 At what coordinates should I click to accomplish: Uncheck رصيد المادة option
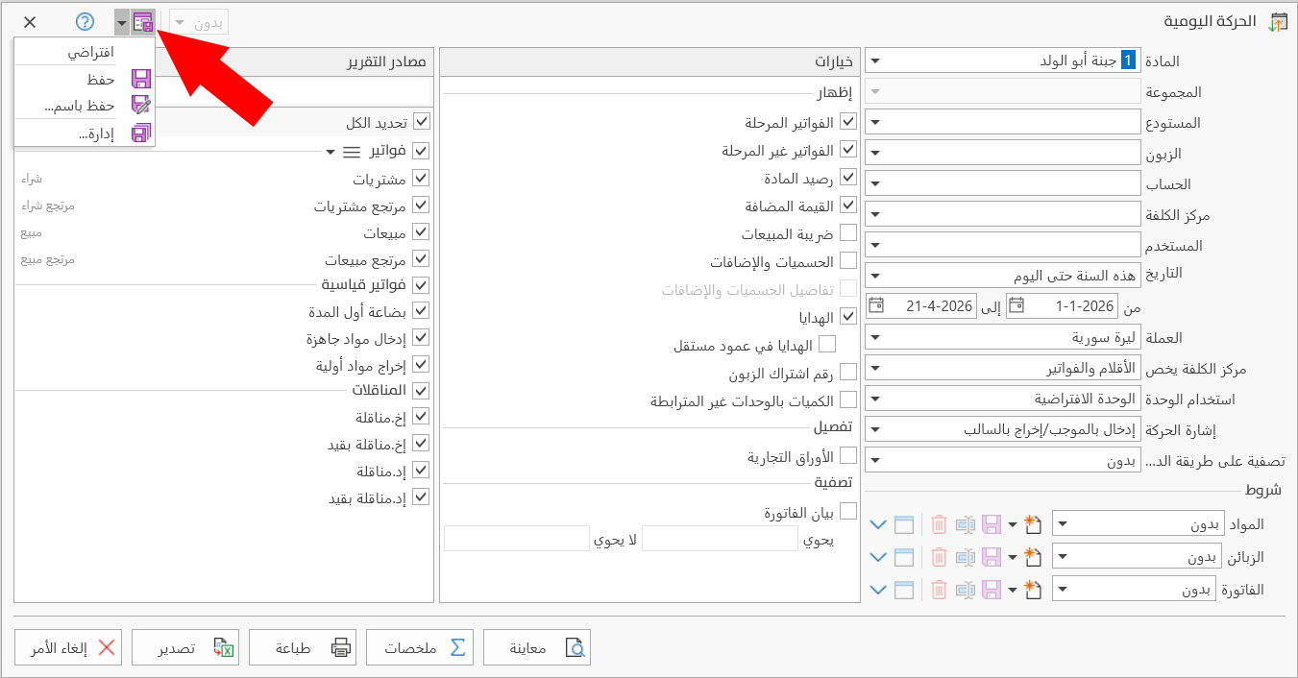[848, 177]
